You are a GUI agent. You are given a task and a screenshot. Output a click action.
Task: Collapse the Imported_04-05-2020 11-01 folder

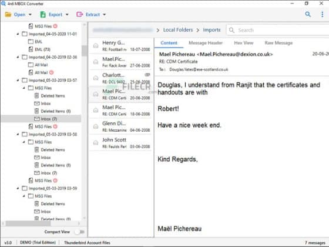pyautogui.click(x=18, y=34)
